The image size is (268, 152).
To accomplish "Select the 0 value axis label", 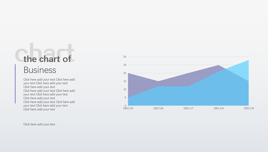I will click(125, 106).
